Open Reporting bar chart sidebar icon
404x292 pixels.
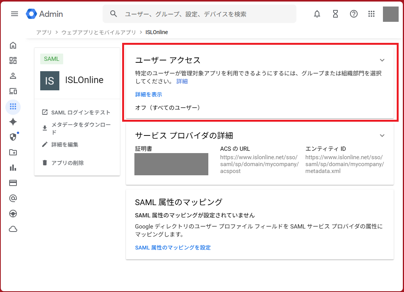13,168
